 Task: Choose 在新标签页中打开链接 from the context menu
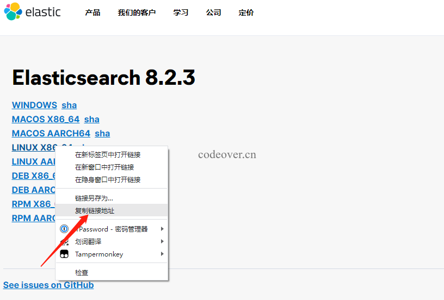(x=108, y=154)
